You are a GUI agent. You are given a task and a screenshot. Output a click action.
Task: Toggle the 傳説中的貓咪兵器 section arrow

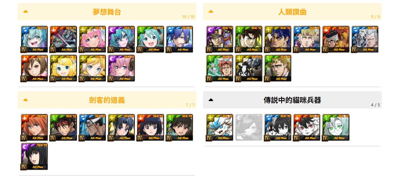[x=211, y=100]
